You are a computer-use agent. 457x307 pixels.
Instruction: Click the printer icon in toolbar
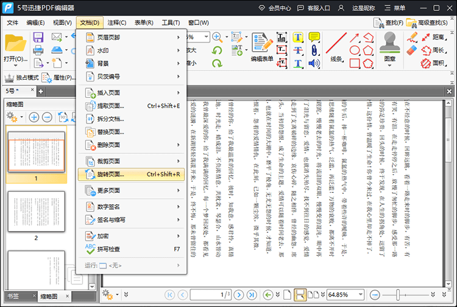[x=38, y=50]
